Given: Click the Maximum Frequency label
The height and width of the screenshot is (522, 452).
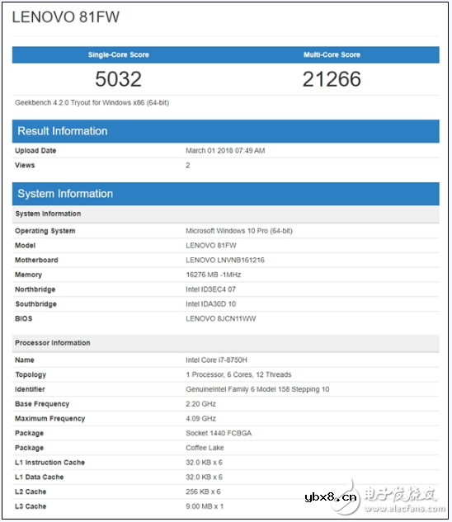Looking at the screenshot, I should [50, 418].
